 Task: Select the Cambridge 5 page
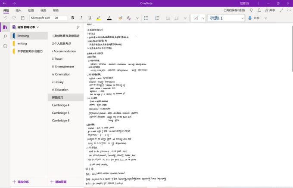click(x=61, y=113)
